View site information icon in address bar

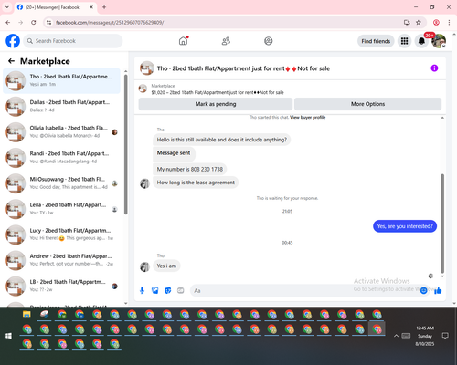click(x=48, y=22)
